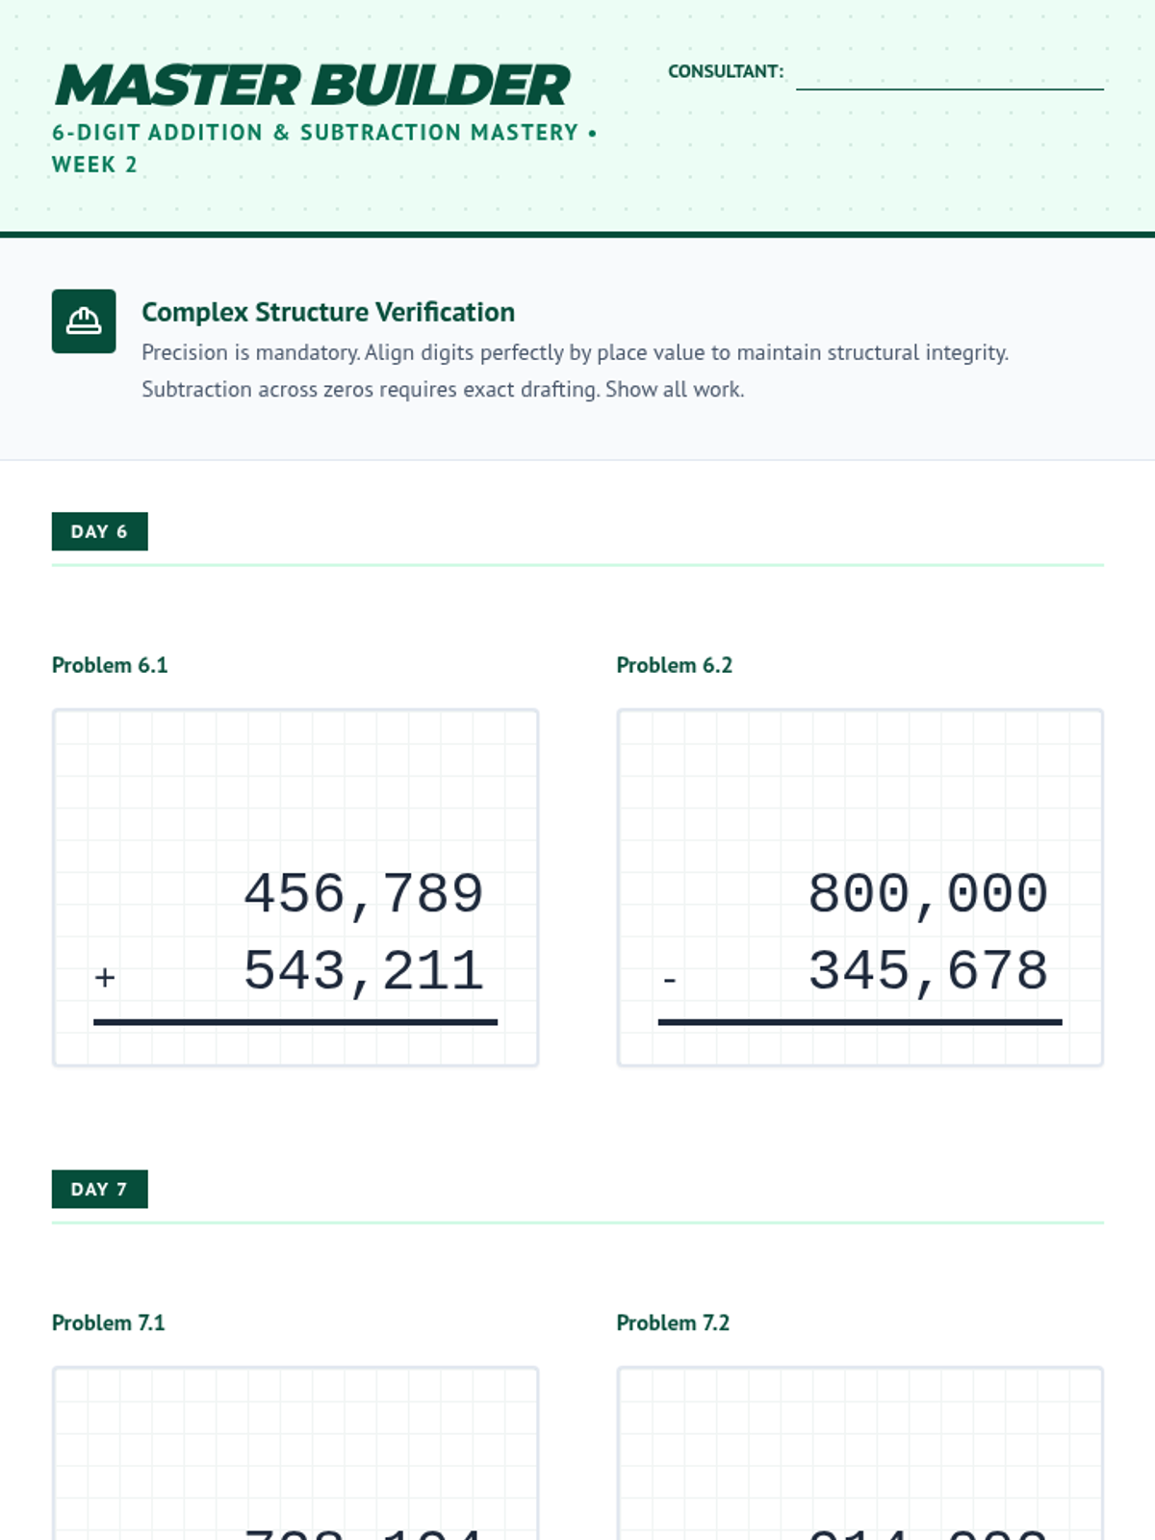Select the Complex Structure Verification heading
The height and width of the screenshot is (1540, 1155).
click(x=328, y=312)
